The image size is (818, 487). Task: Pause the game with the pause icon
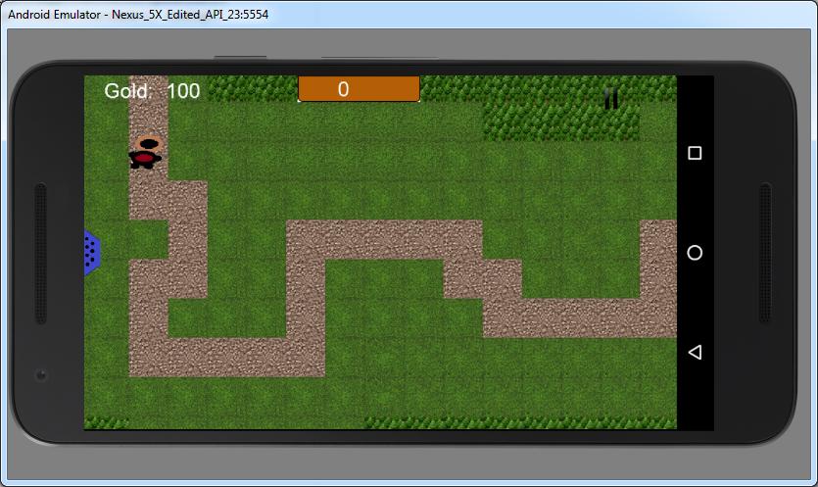610,98
